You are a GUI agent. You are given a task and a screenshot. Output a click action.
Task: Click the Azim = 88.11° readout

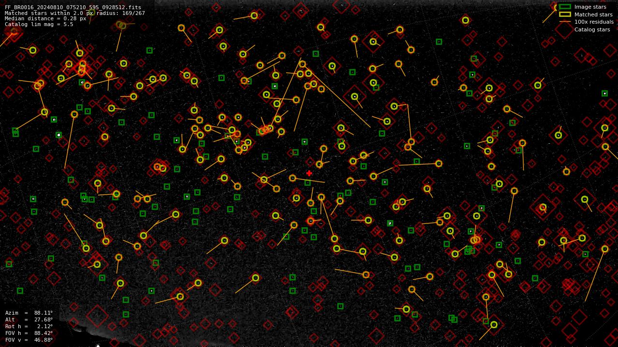[x=29, y=313]
